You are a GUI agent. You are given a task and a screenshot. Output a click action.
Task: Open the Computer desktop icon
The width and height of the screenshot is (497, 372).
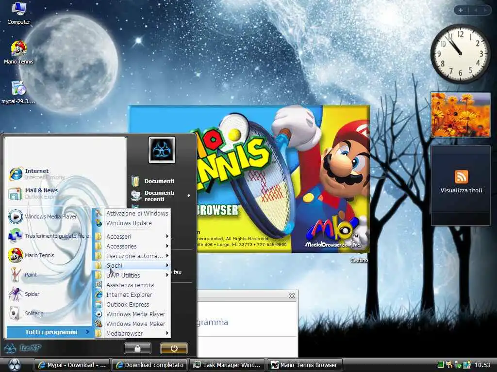pos(19,13)
